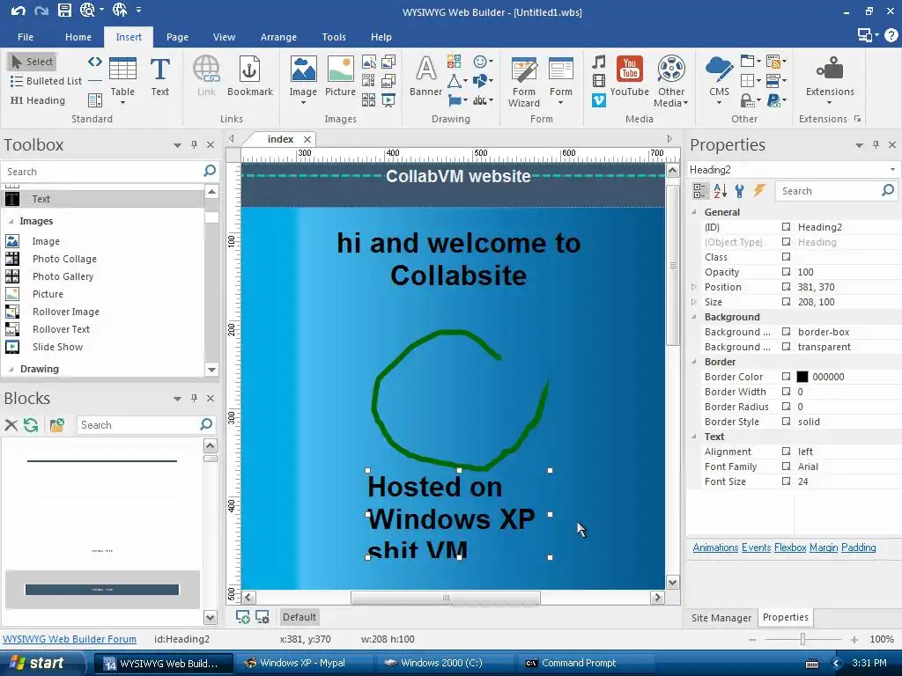
Task: Click the Save icon in quick access toolbar
Action: click(64, 11)
